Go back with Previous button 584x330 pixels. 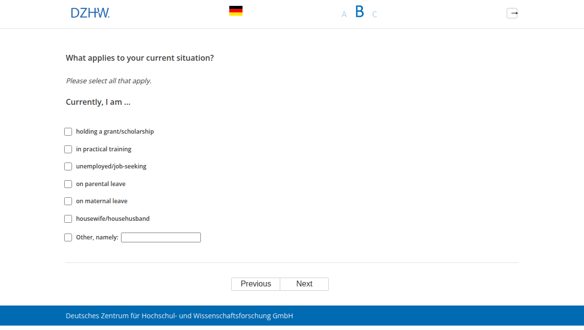point(256,284)
